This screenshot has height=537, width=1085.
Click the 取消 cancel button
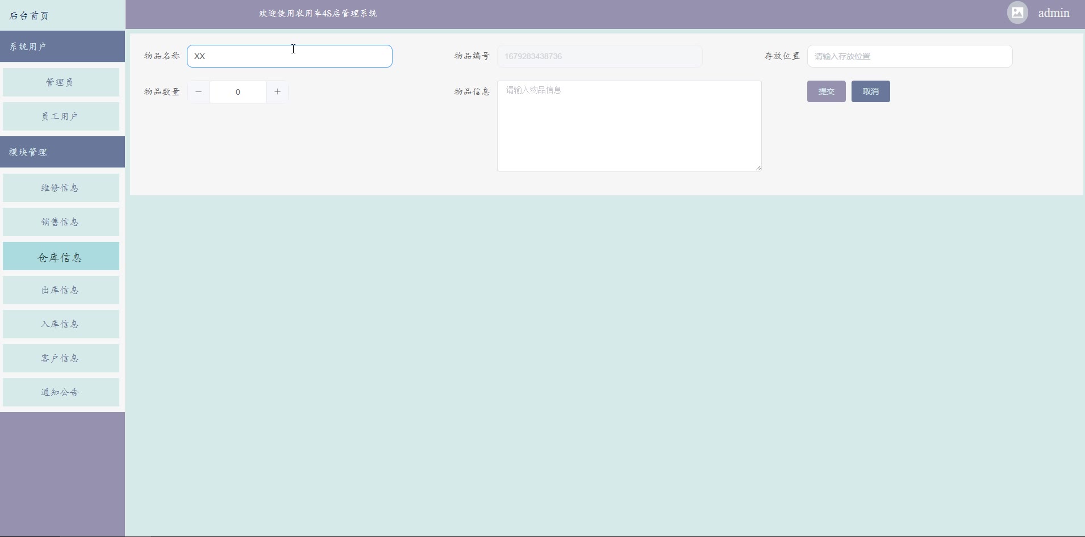coord(870,91)
